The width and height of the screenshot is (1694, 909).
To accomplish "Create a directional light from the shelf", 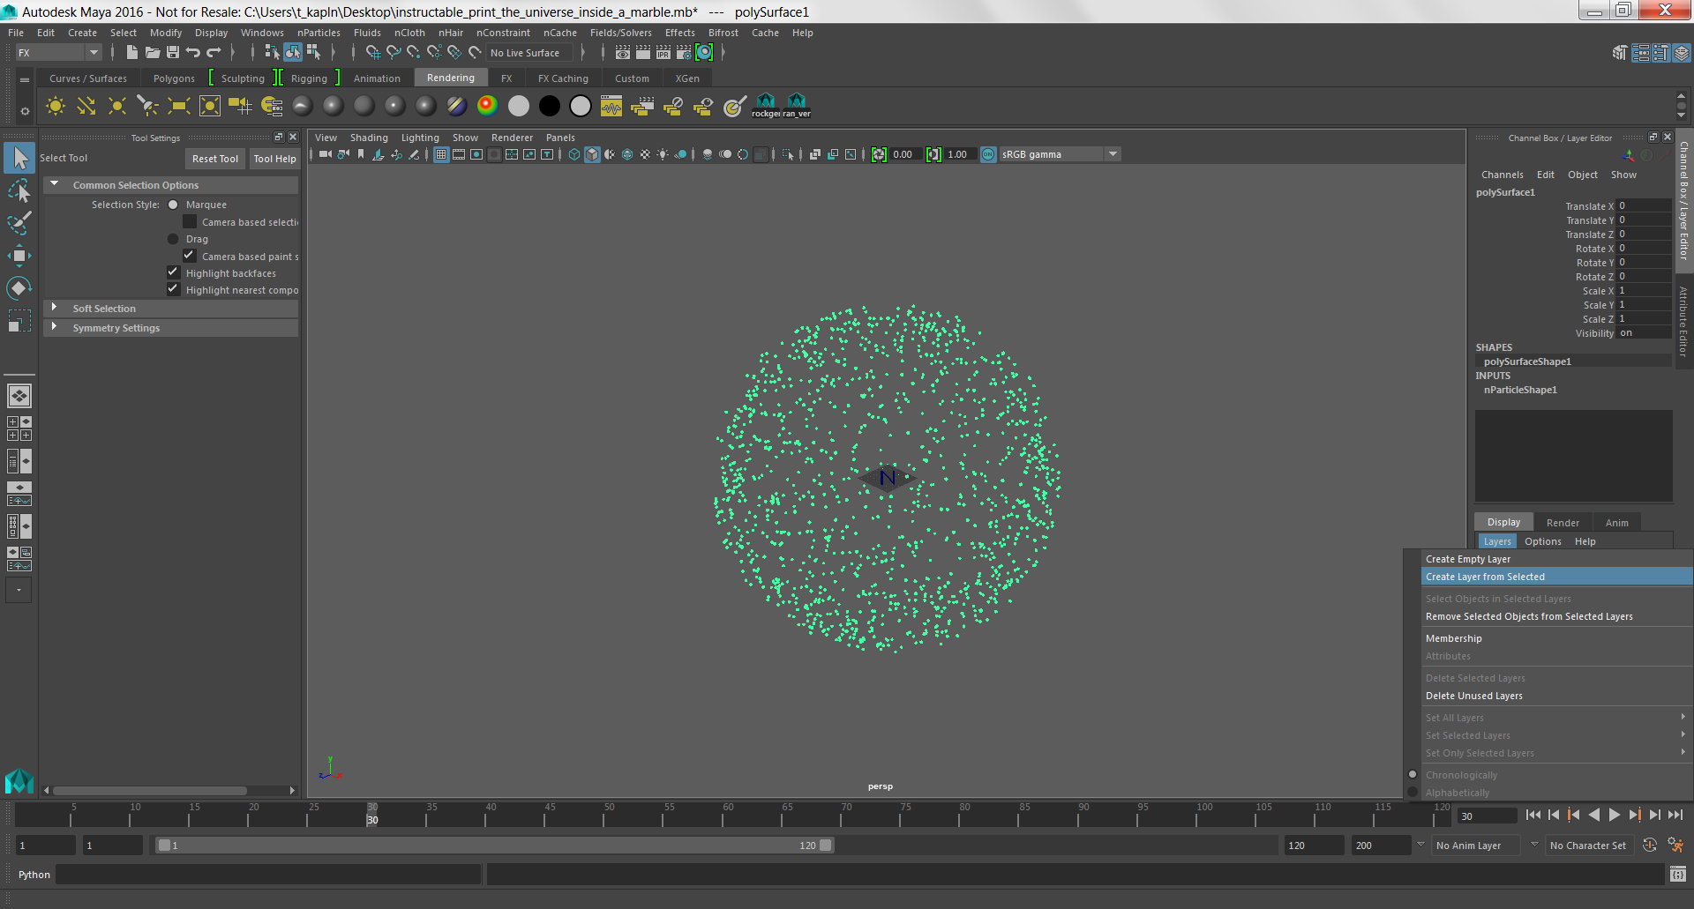I will [86, 107].
